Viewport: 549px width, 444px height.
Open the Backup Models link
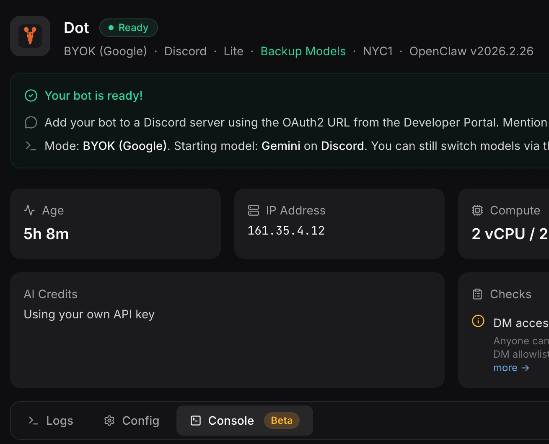(x=303, y=51)
